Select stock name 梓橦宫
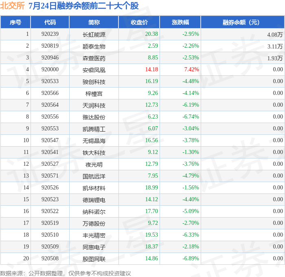Image resolution: width=285 pixels, height=277 pixels. [94, 94]
